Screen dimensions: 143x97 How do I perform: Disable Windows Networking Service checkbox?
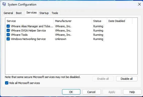8,39
